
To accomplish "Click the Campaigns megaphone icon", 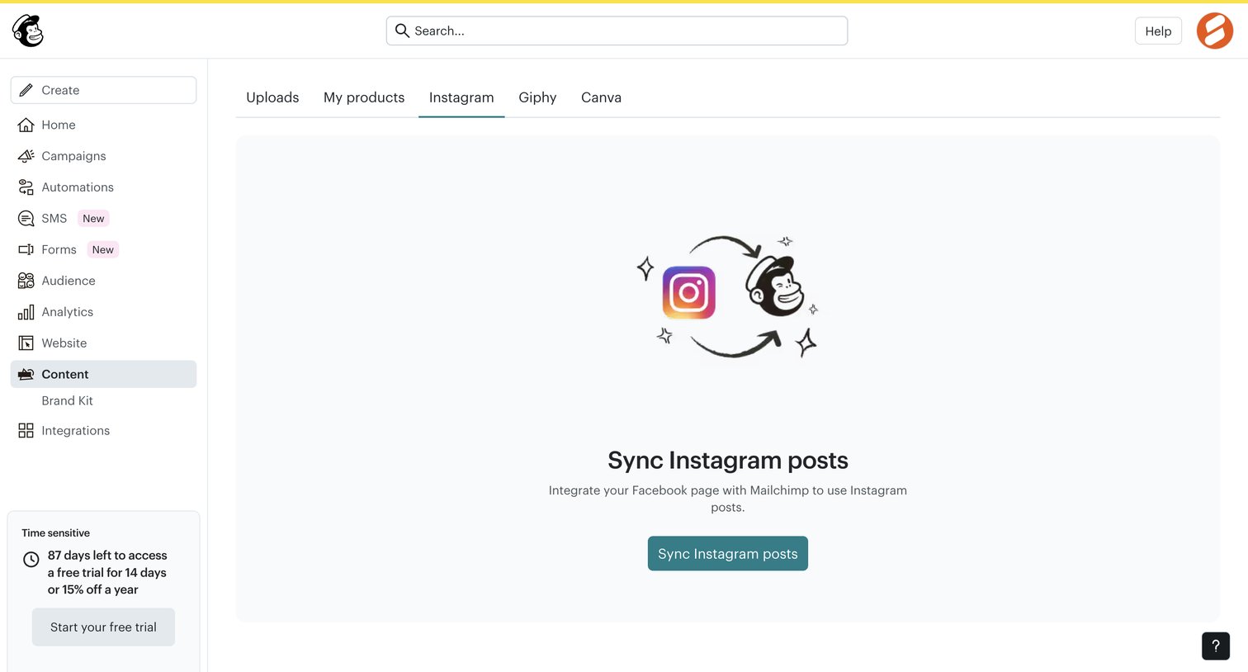I will [26, 156].
